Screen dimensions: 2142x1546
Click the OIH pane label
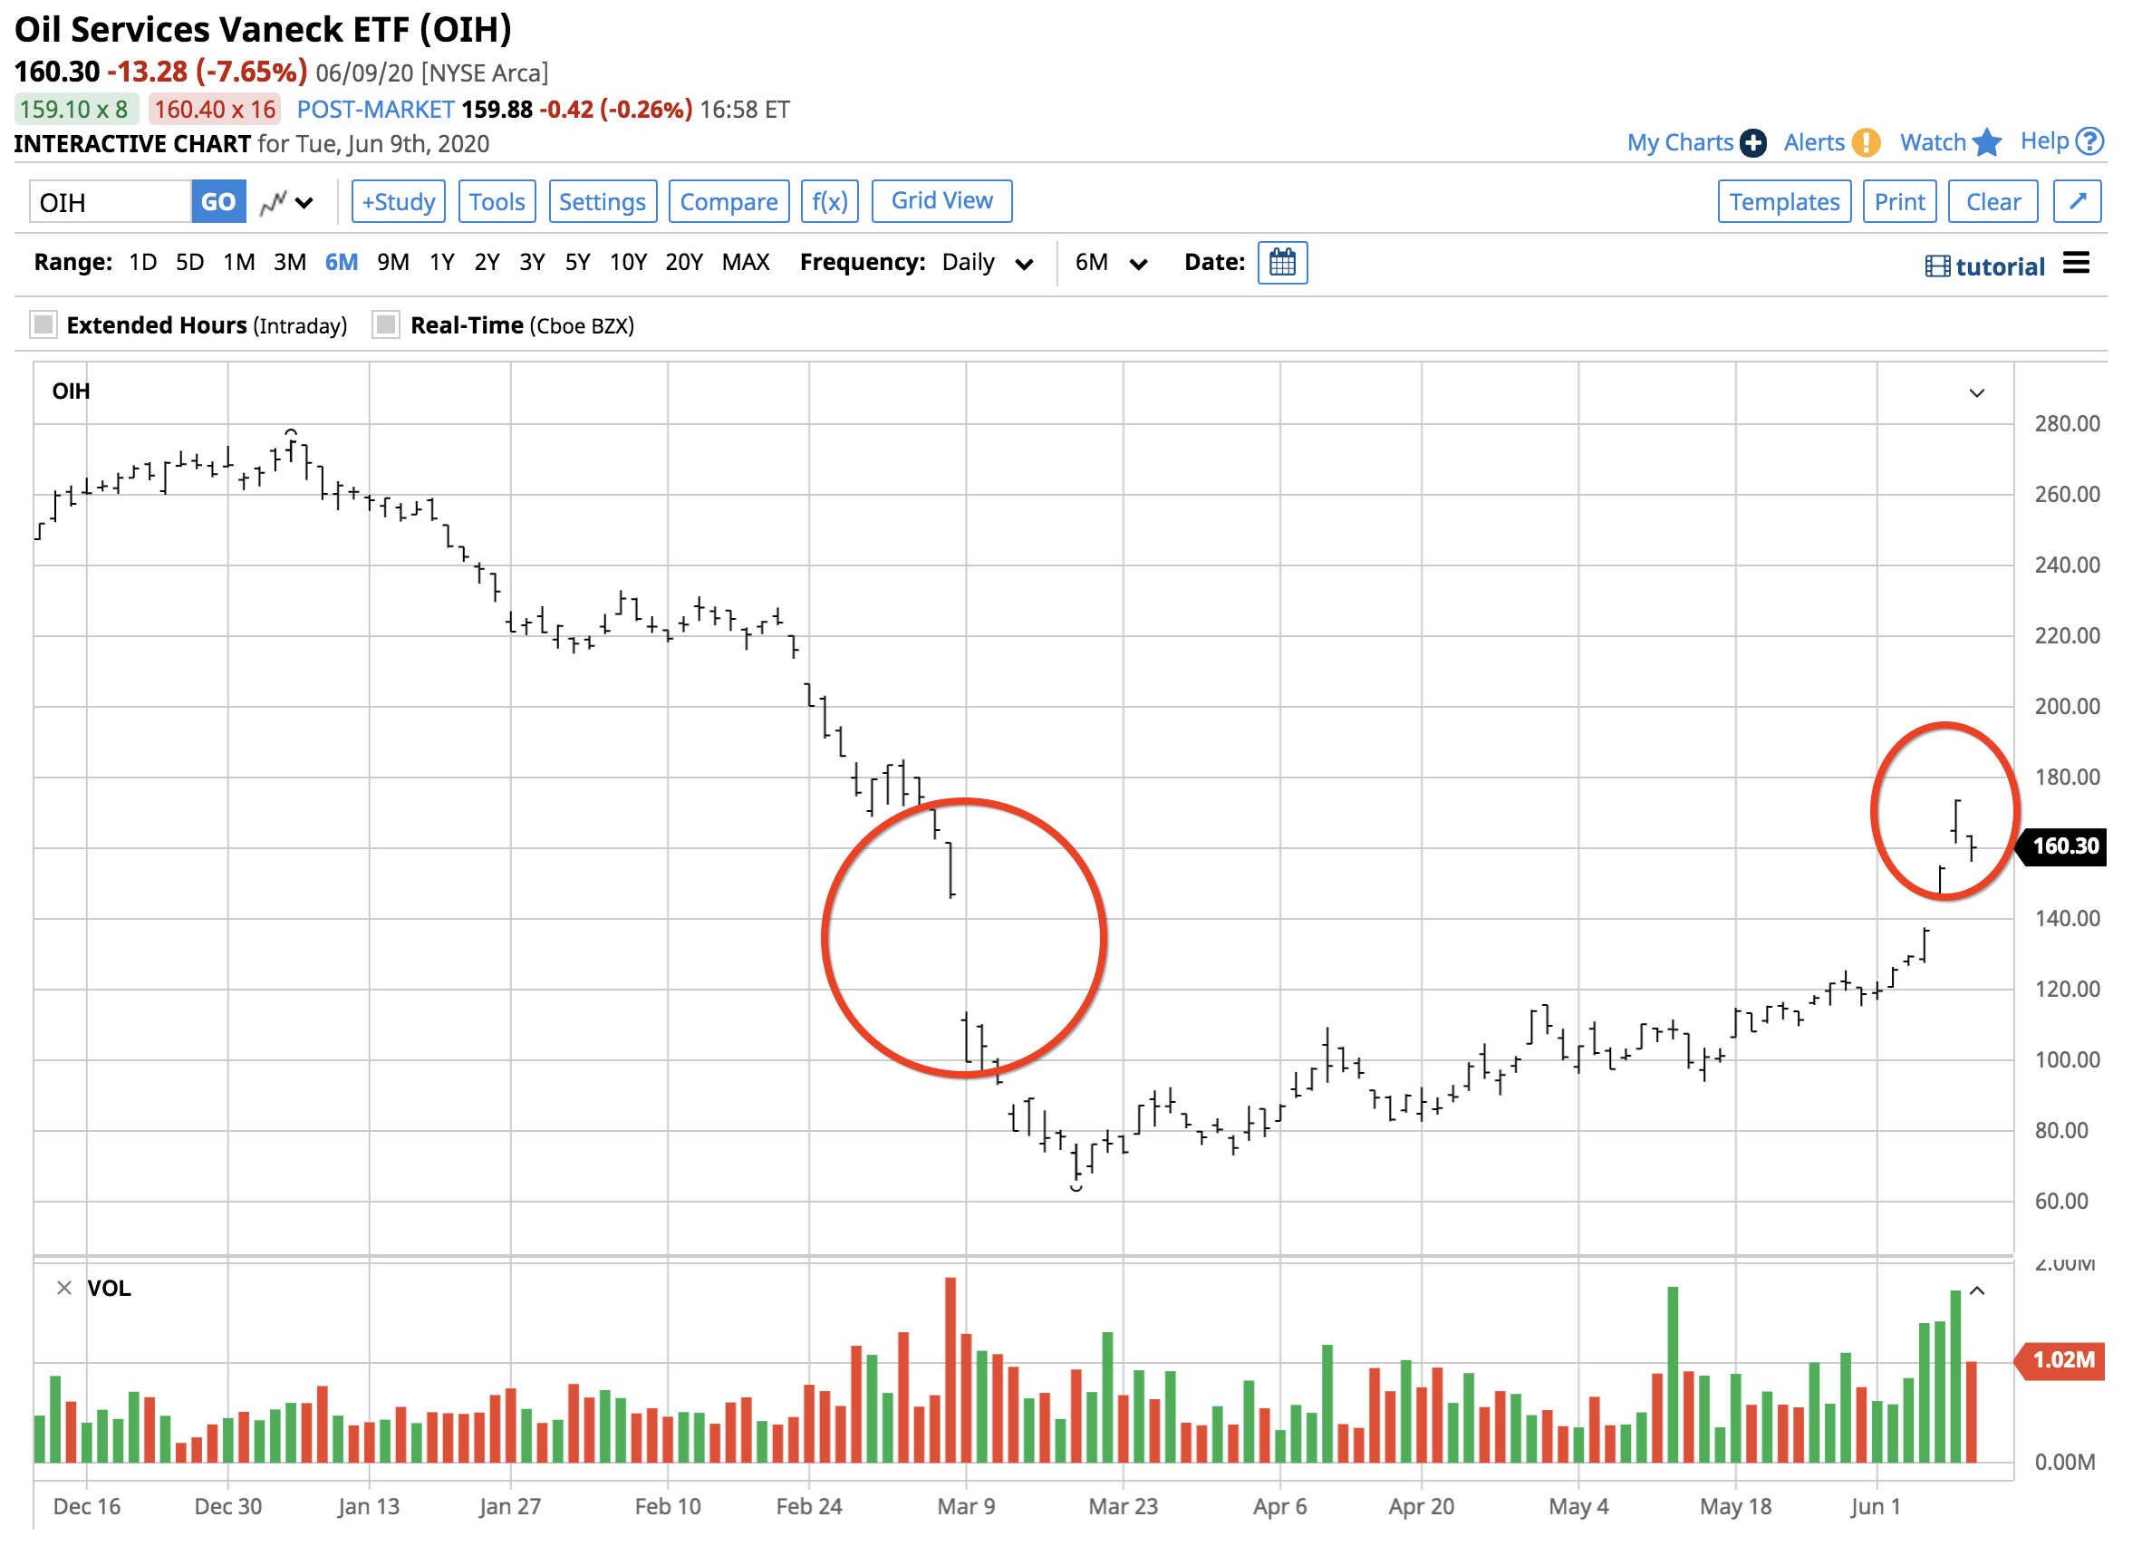71,391
